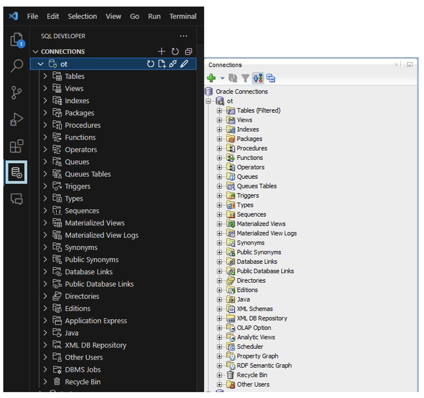Select Property Graph node in SQL Developer tree
The height and width of the screenshot is (398, 424).
[x=258, y=356]
